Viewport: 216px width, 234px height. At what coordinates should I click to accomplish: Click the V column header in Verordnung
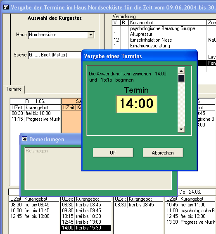(x=116, y=23)
